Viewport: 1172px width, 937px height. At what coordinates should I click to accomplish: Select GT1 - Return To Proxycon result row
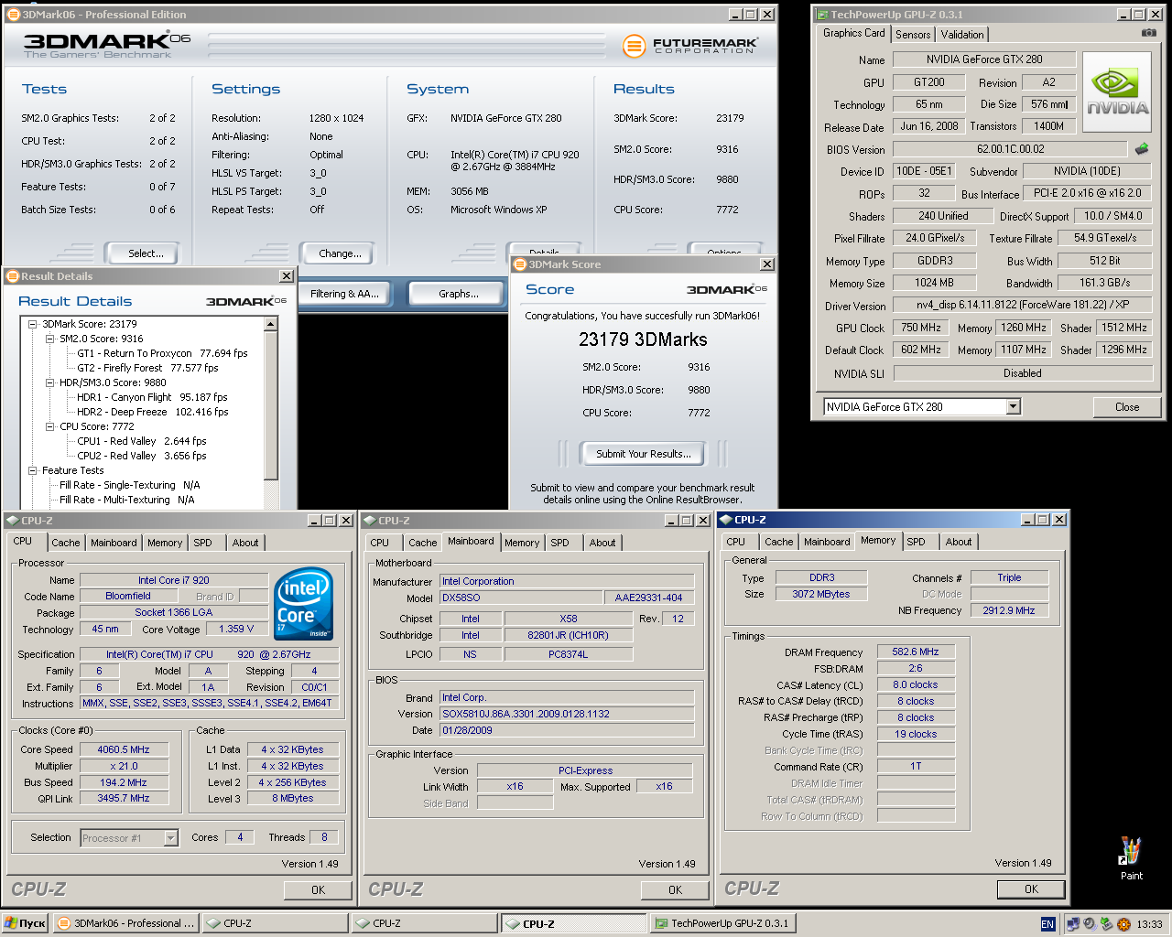tap(163, 353)
